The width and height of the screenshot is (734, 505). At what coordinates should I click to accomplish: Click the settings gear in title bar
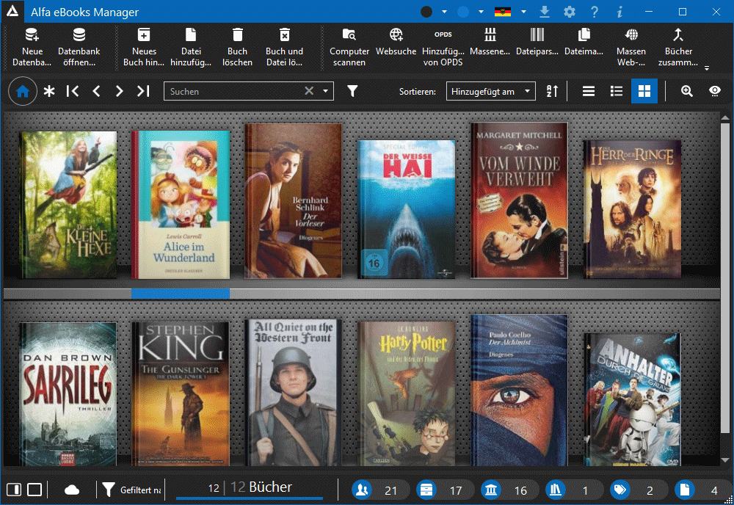point(570,12)
